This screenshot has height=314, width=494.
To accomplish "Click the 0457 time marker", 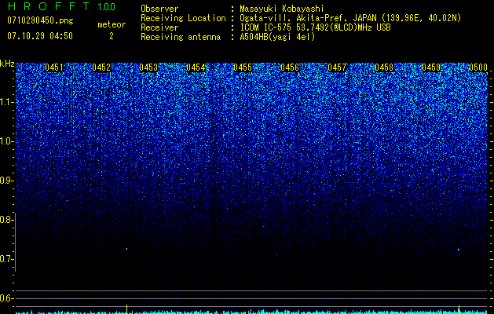I will pos(337,68).
